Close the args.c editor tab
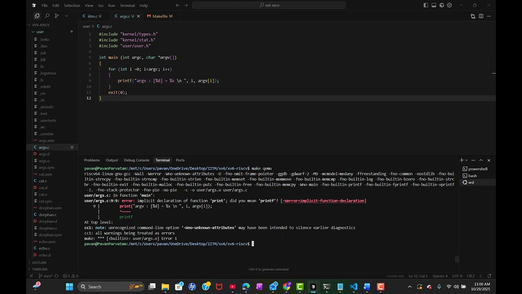Screen dimensions: 522x294 (x=138, y=16)
